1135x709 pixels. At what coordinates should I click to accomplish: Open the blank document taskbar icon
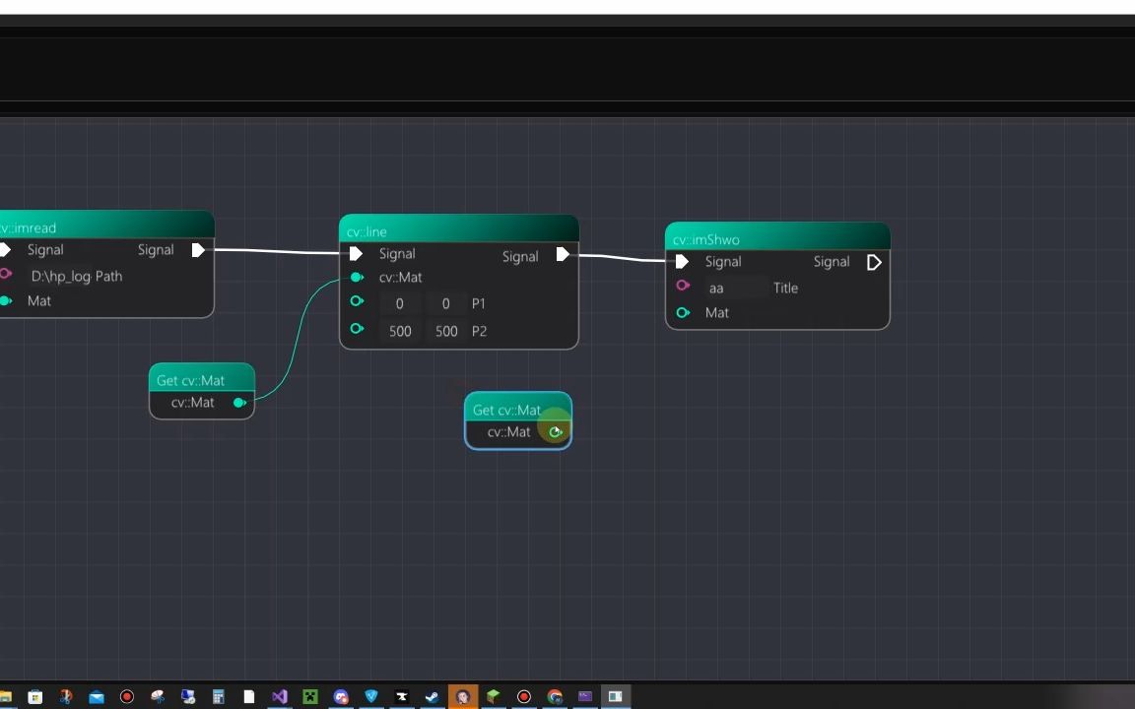pyautogui.click(x=249, y=697)
